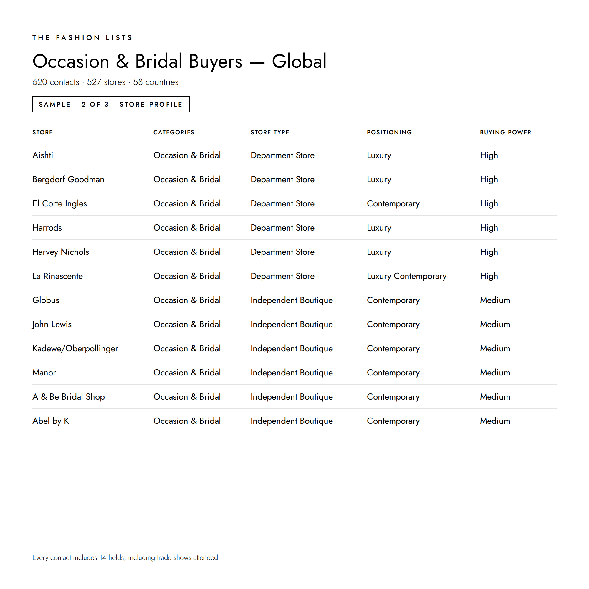Select the 'Abel by K' store name

[x=51, y=421]
